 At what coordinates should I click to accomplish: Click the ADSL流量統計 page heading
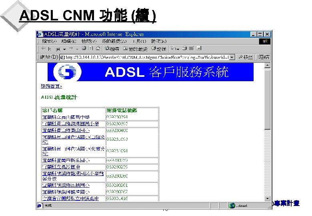[x=59, y=97]
